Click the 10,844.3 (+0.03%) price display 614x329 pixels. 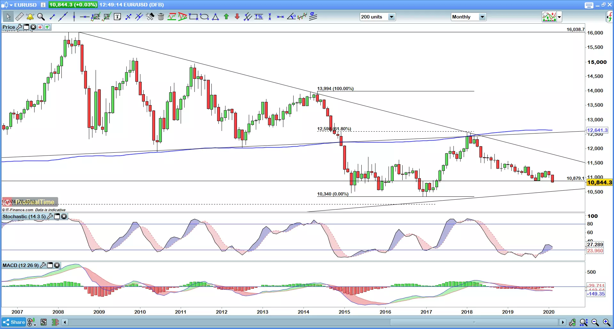73,5
